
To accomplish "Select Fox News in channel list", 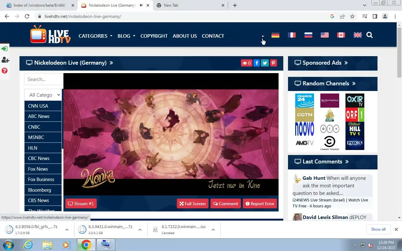I will tap(43, 169).
